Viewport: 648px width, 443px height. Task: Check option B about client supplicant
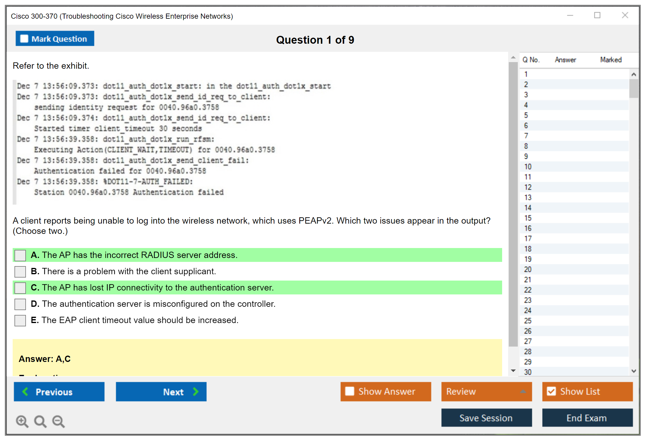(x=20, y=272)
